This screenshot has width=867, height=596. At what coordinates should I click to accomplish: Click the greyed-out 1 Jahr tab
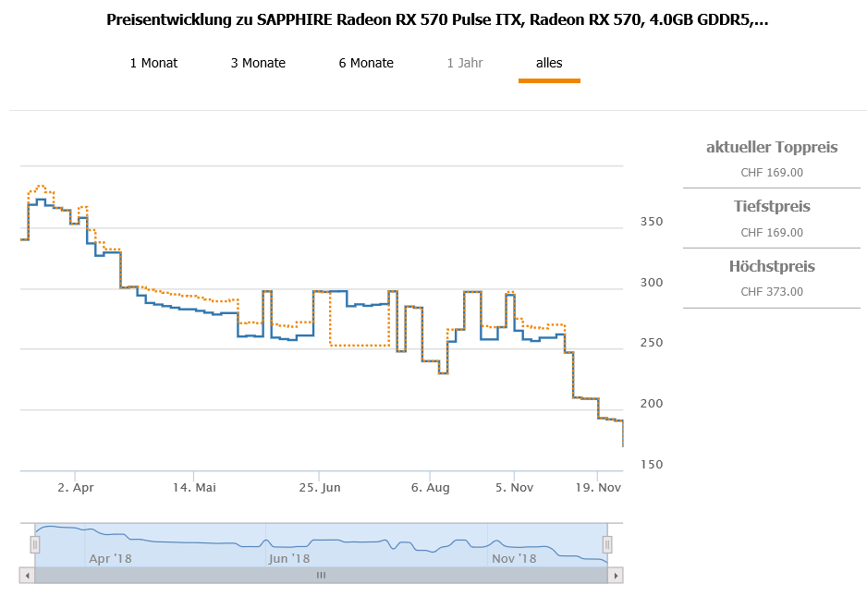pyautogui.click(x=464, y=63)
